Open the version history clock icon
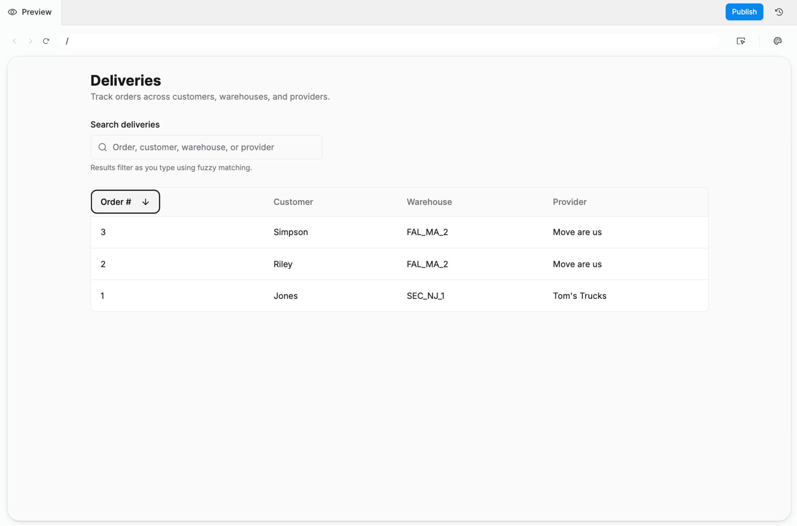Image resolution: width=797 pixels, height=526 pixels. (x=779, y=12)
